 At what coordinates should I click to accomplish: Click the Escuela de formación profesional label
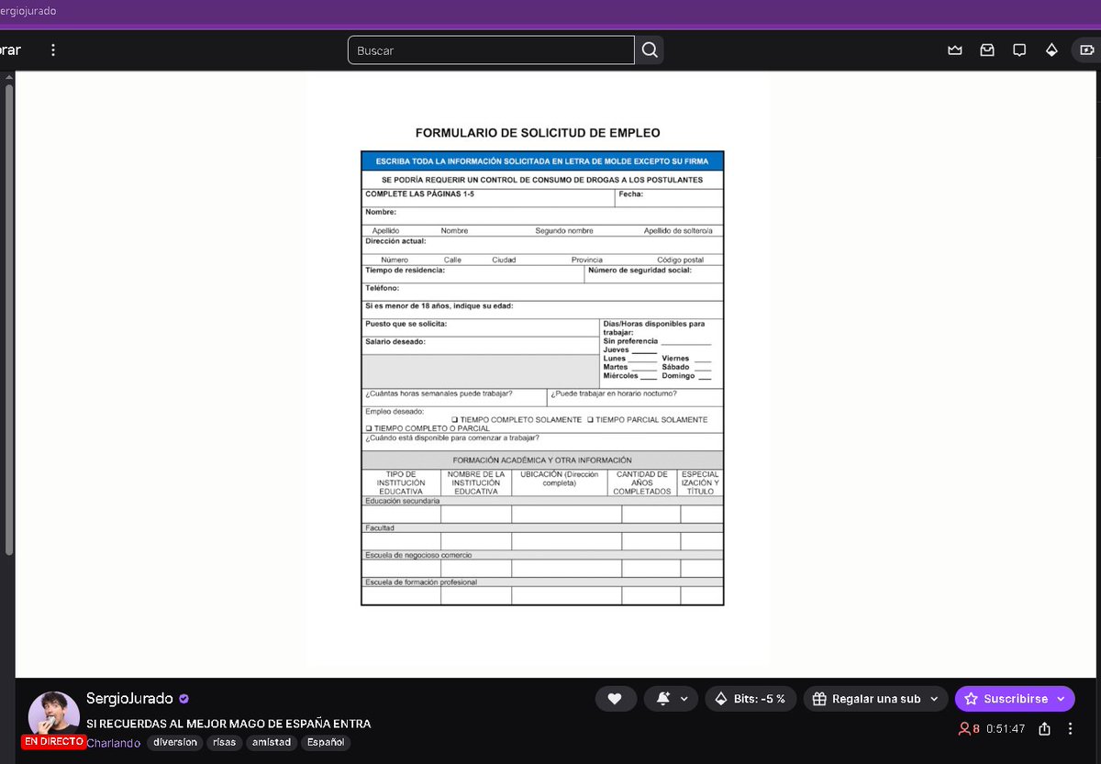[x=421, y=582]
